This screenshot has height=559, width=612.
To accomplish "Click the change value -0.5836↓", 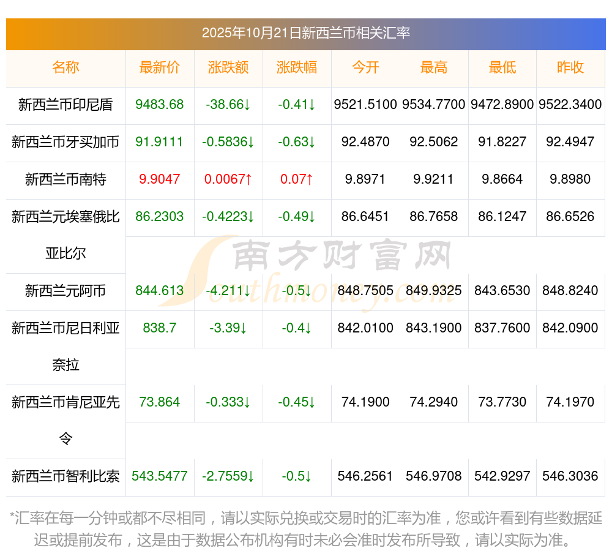I will point(228,141).
